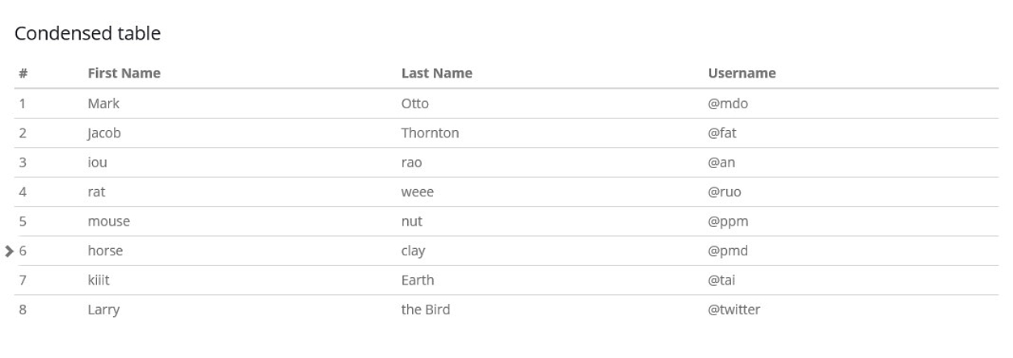Select the @twitter username
Image resolution: width=1013 pixels, height=358 pixels.
tap(733, 310)
